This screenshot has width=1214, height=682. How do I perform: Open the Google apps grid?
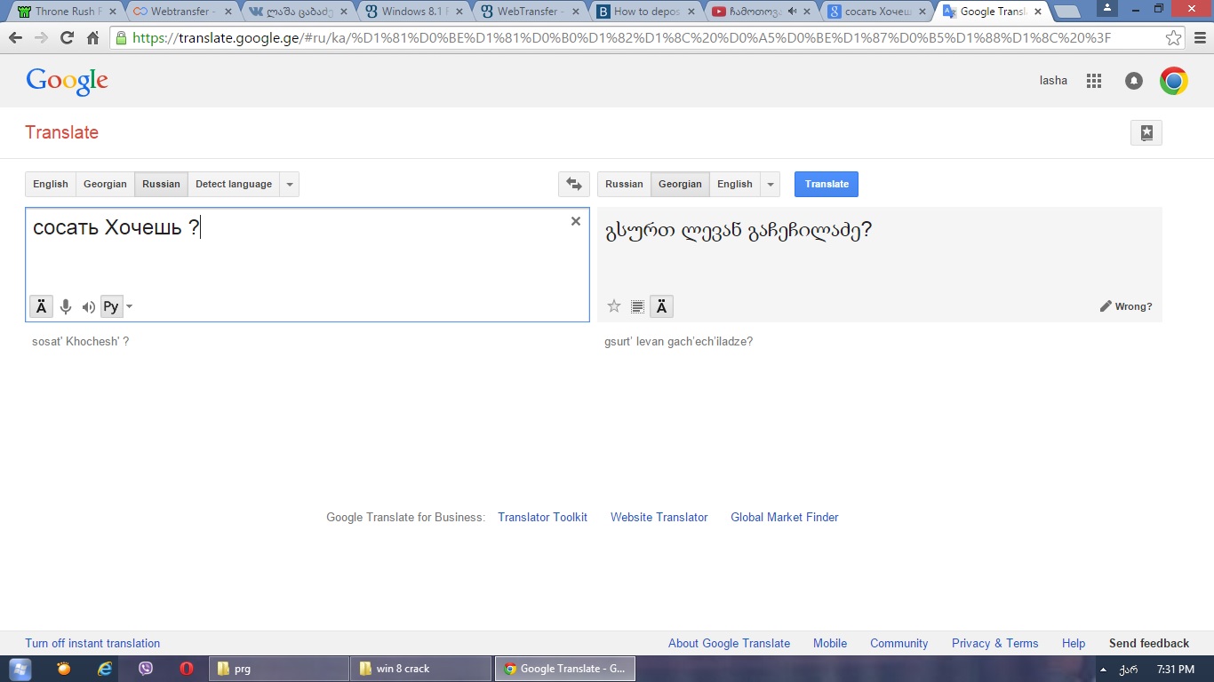(x=1094, y=81)
